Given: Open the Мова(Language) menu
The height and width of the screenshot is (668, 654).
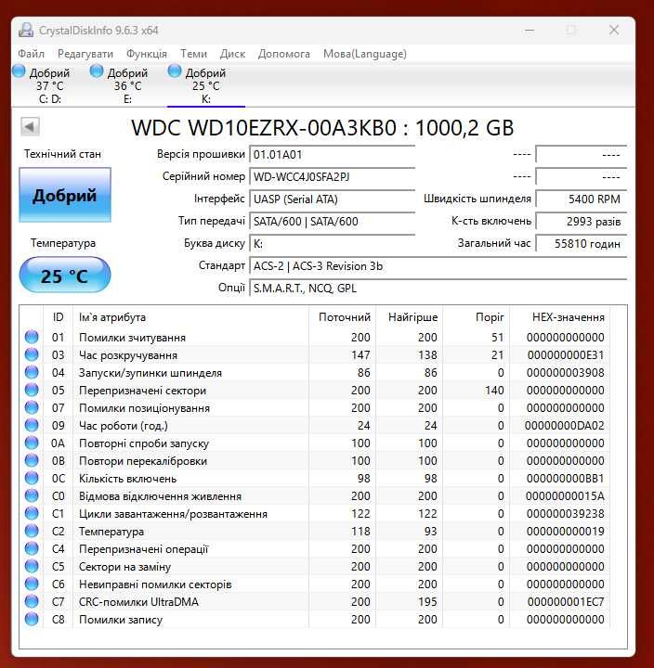Looking at the screenshot, I should click(x=365, y=54).
